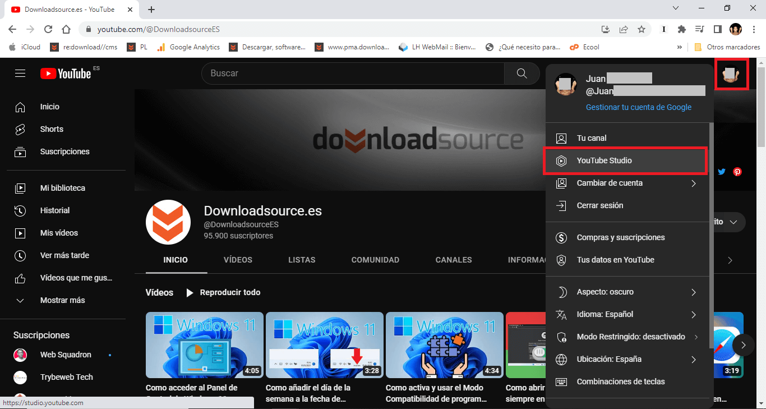Open Tus datos en YouTube
The width and height of the screenshot is (766, 409).
[x=627, y=260]
